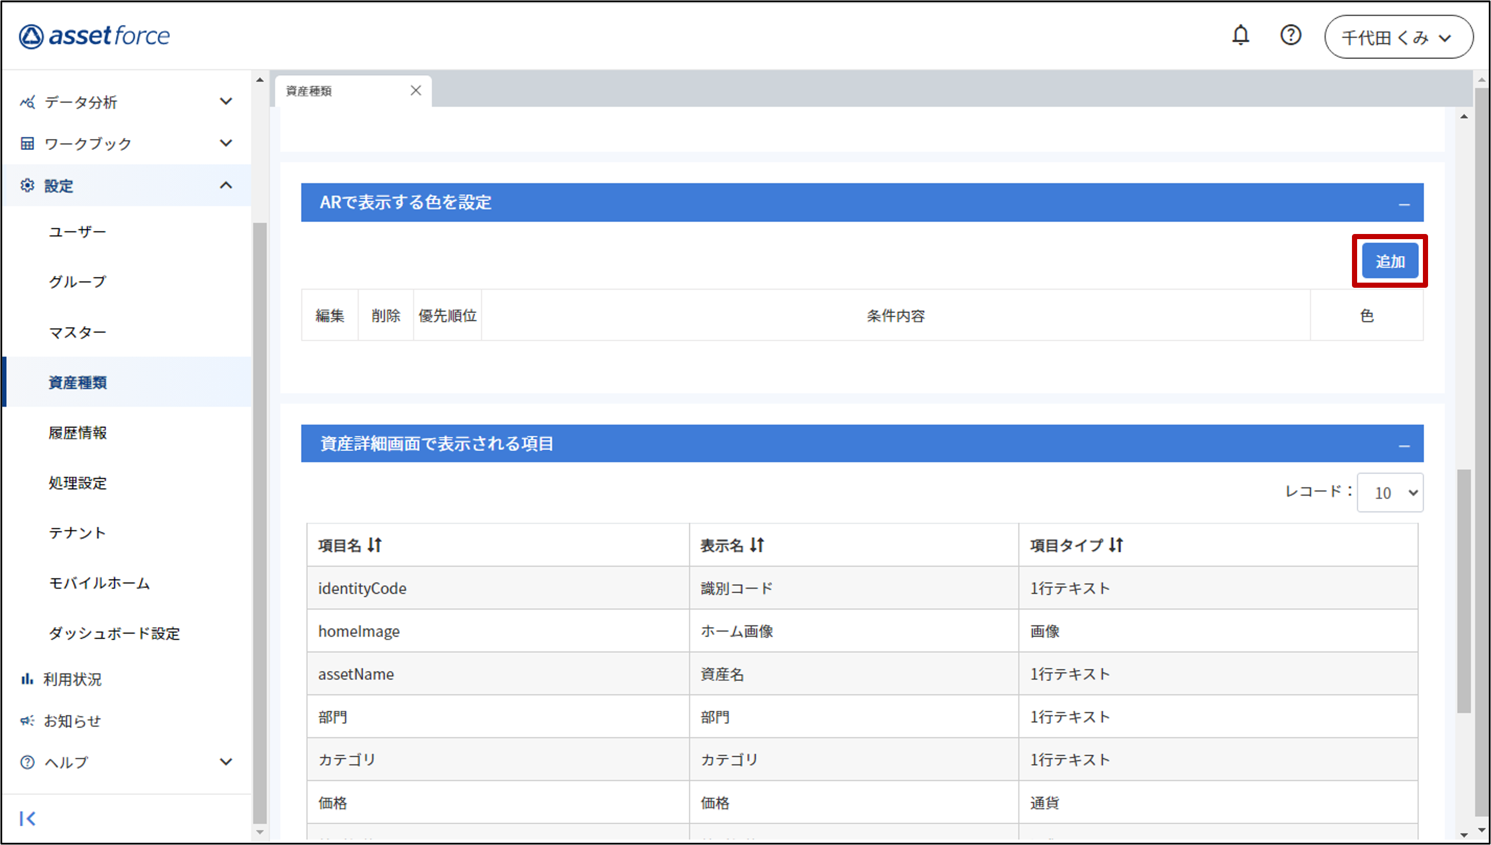The image size is (1491, 845).
Task: Collapse the ARで表示する色を設定 section
Action: [1403, 204]
